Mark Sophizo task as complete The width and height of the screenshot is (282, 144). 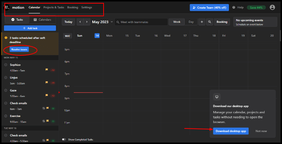6,65
